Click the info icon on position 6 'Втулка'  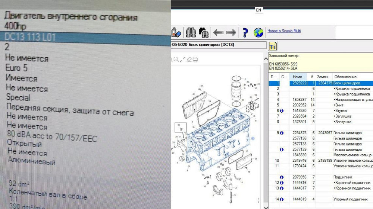pos(282,111)
